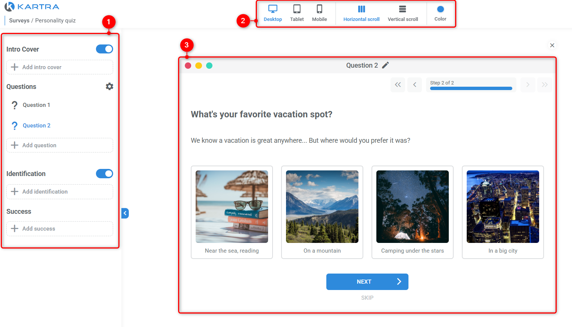Click the first-step rewind double chevron
The image size is (572, 327).
(x=398, y=85)
